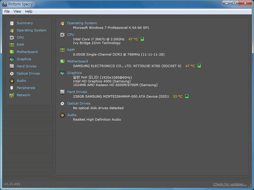
Task: Click the Optical Drives disc icon in sidebar
Action: (12, 73)
